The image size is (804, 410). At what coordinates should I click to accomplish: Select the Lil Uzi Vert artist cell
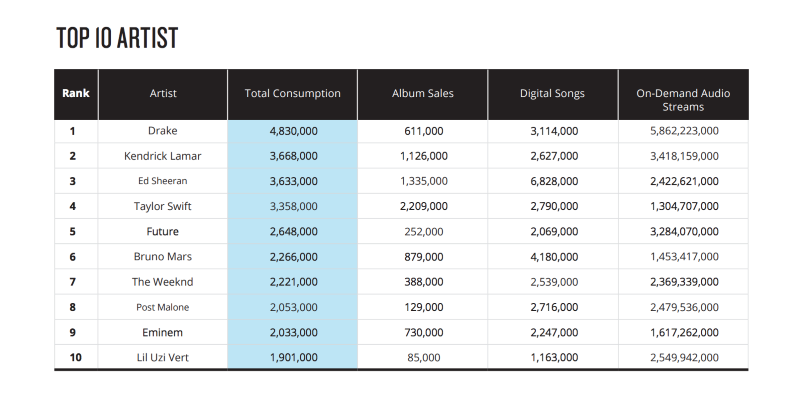(163, 358)
